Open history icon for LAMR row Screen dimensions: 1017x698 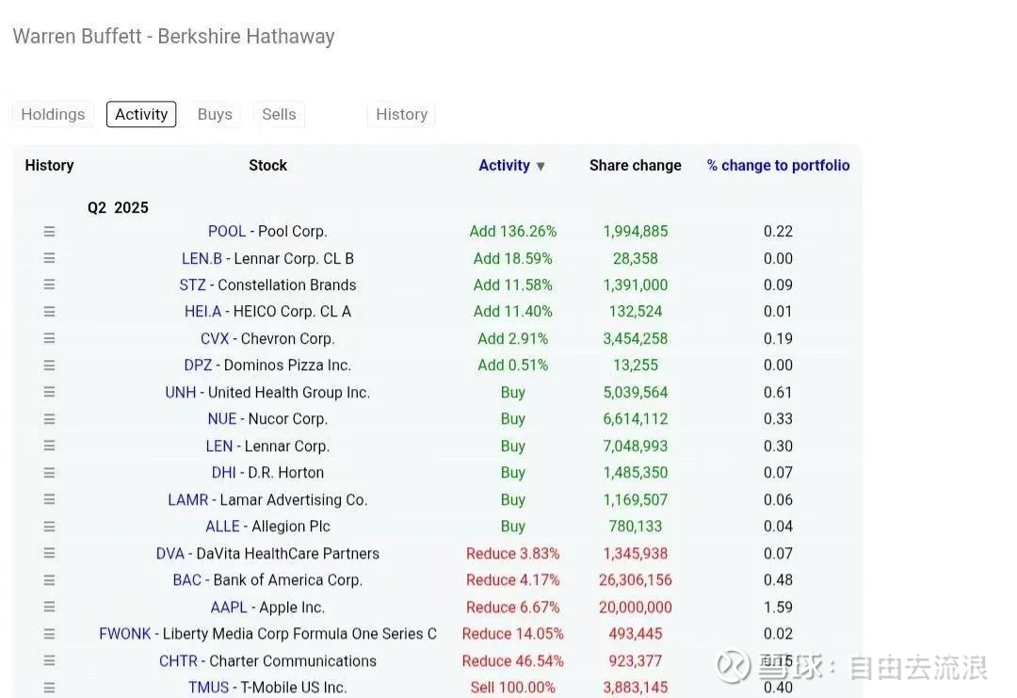(x=49, y=499)
